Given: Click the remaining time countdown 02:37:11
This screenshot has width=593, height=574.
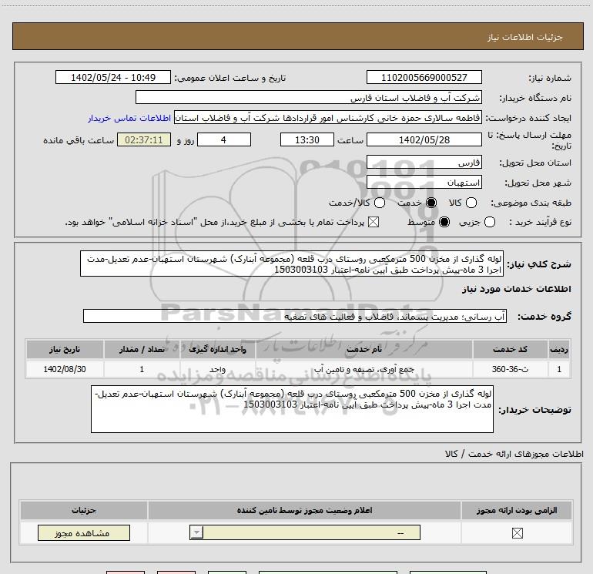Looking at the screenshot, I should pyautogui.click(x=144, y=139).
